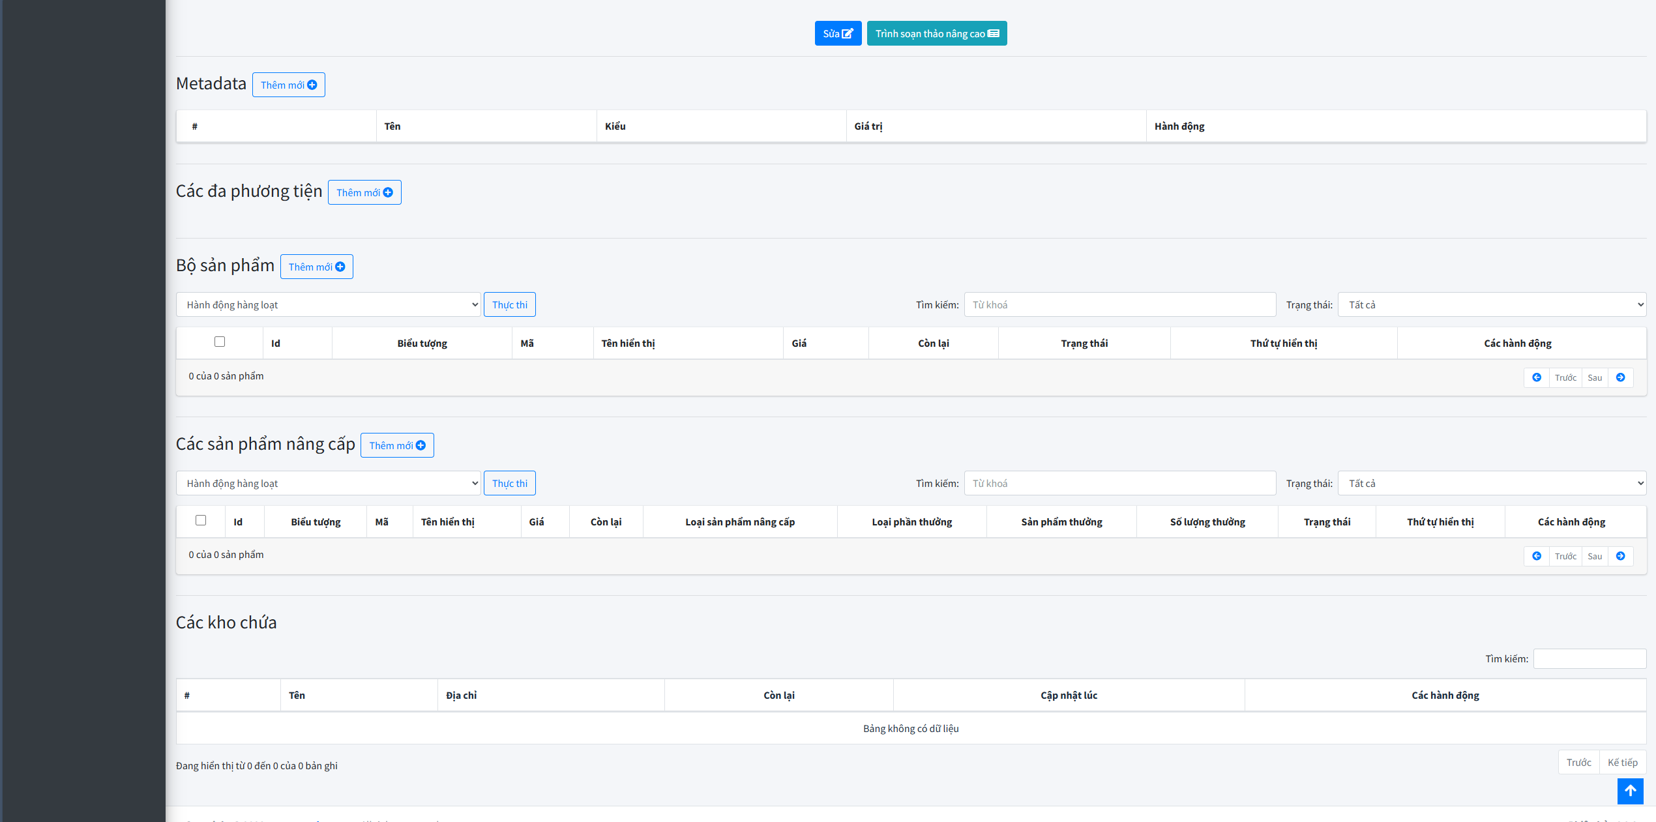Click the Sửa edit pencil button
1656x822 pixels.
click(x=838, y=33)
